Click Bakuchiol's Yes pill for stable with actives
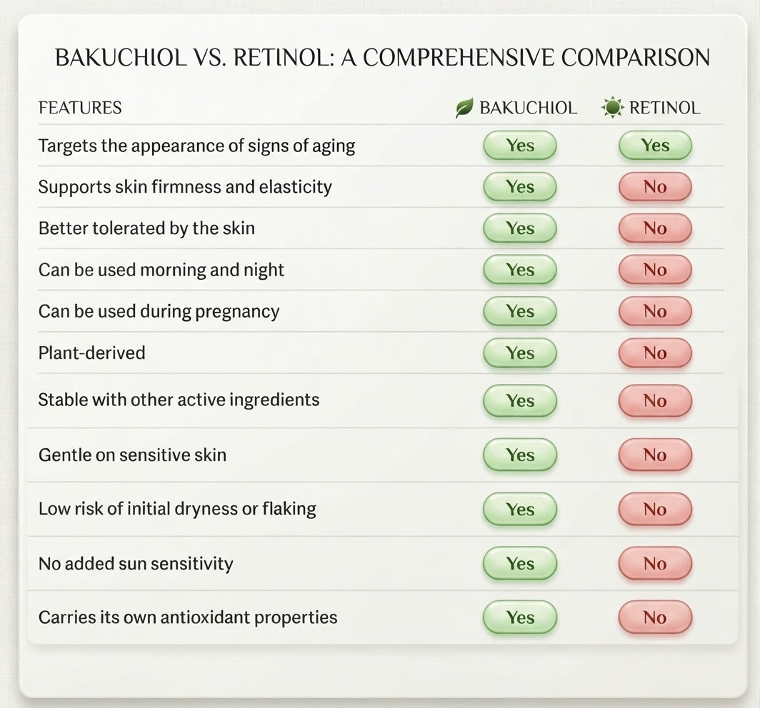760x708 pixels. [520, 400]
